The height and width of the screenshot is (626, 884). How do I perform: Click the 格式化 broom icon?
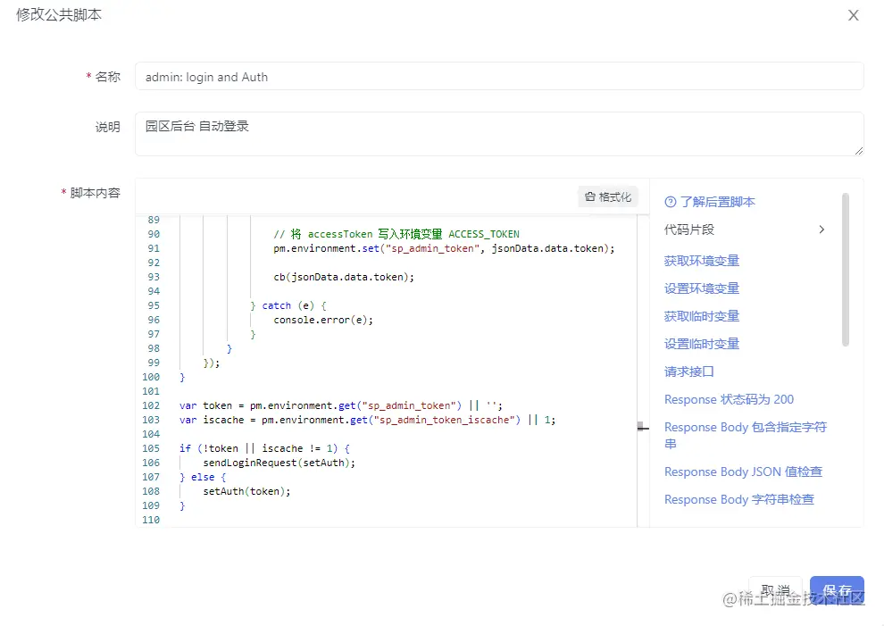589,196
